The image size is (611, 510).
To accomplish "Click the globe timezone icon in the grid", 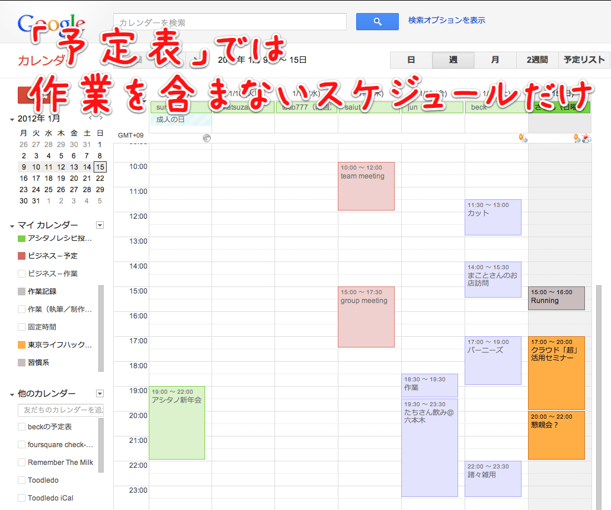I will pyautogui.click(x=206, y=138).
